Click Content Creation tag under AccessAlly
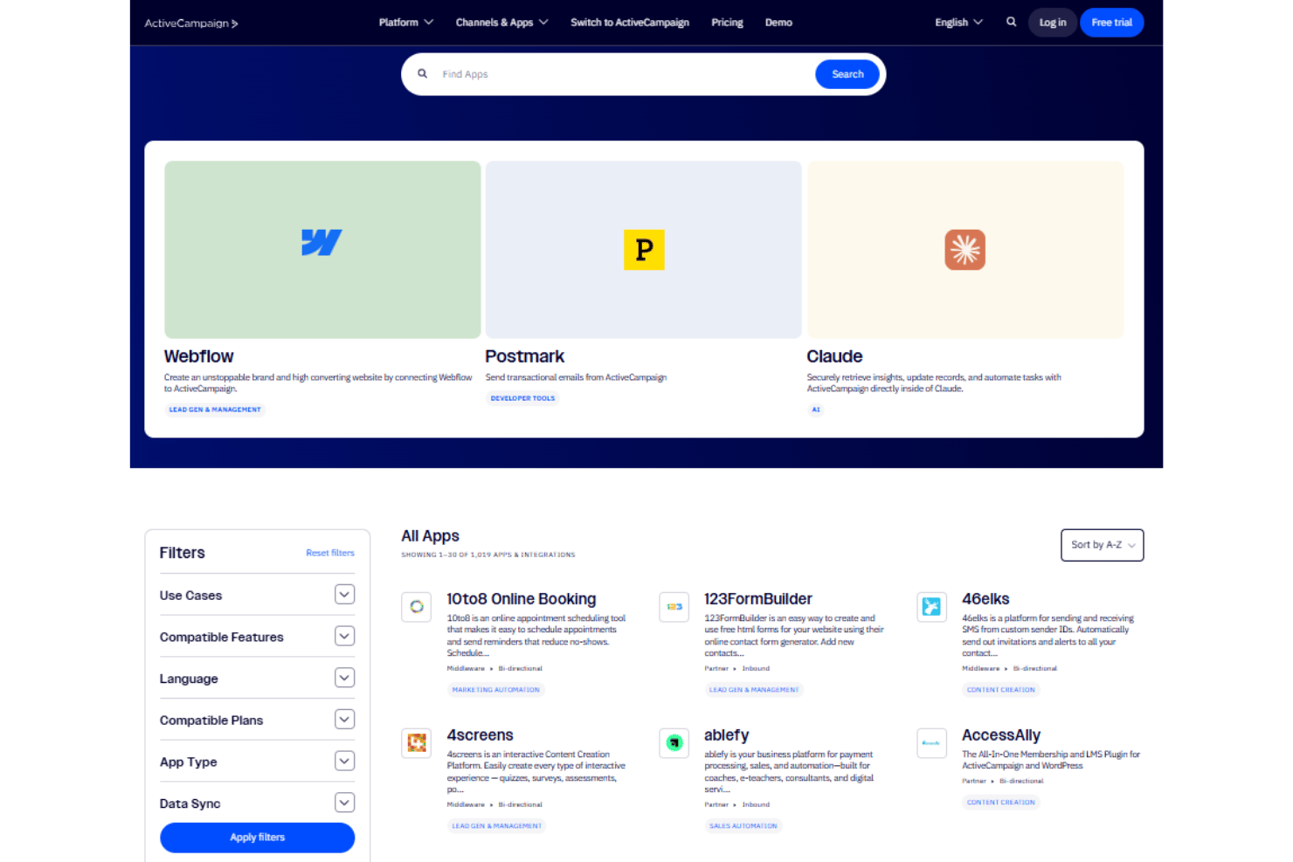 click(1001, 803)
